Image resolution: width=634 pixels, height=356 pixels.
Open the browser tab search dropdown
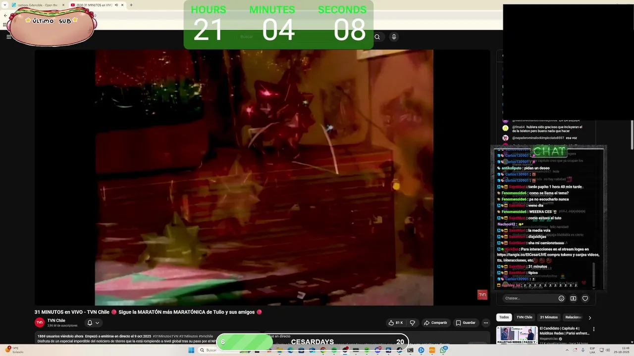[x=4, y=5]
